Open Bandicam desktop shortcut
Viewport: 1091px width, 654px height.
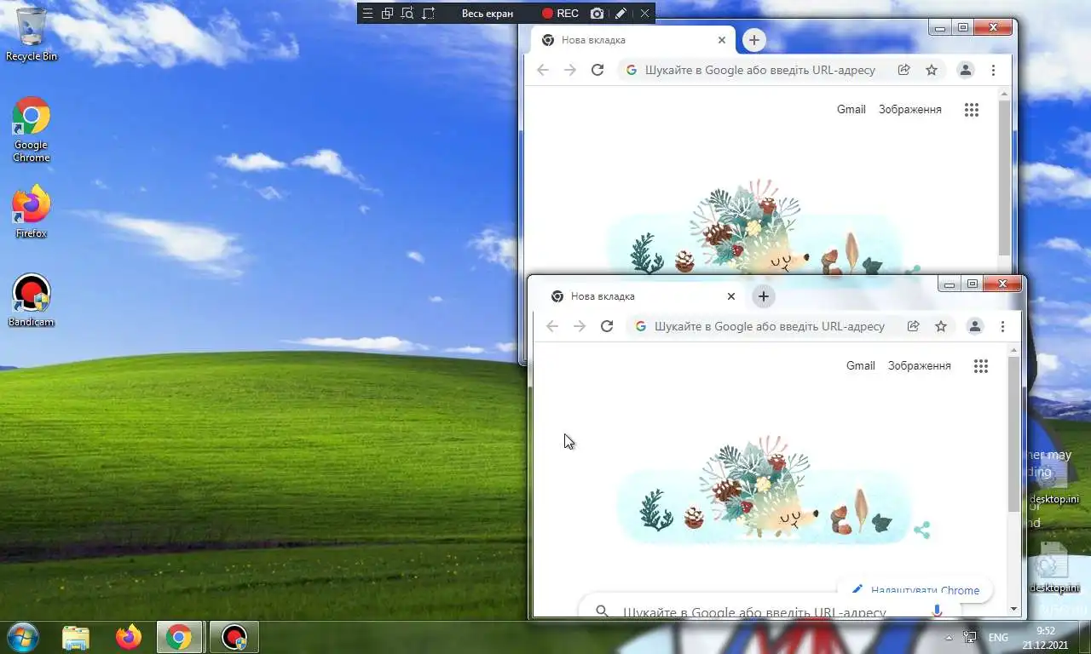coord(32,301)
